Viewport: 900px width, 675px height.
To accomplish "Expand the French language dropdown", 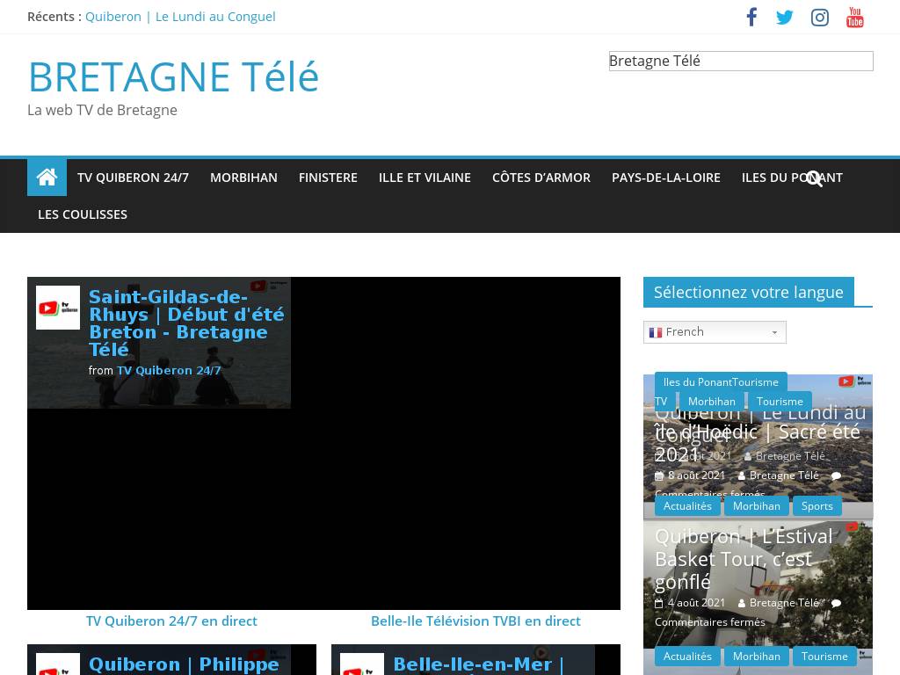I will pos(774,332).
